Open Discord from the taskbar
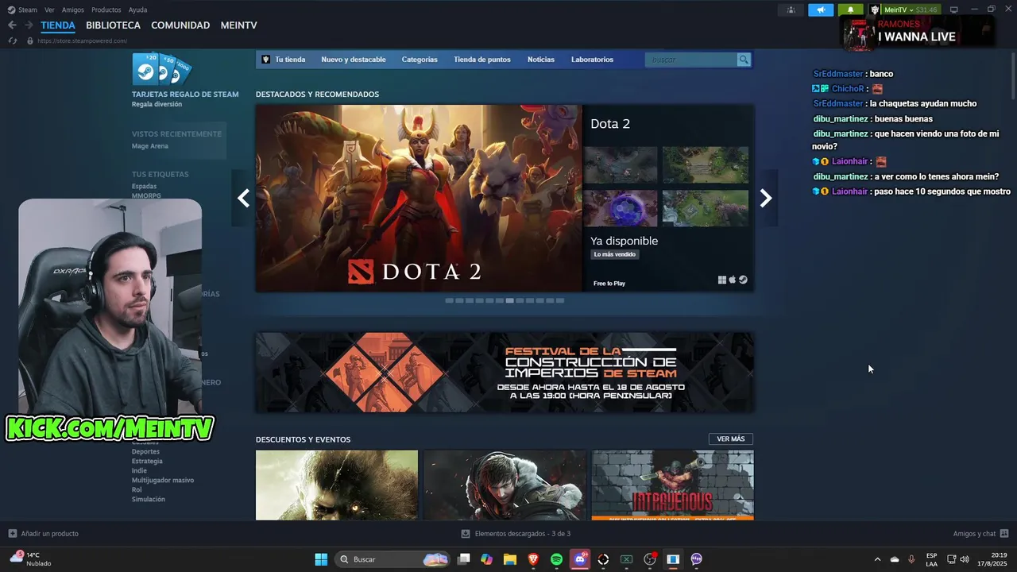Screen dimensions: 1017x572 click(x=580, y=559)
